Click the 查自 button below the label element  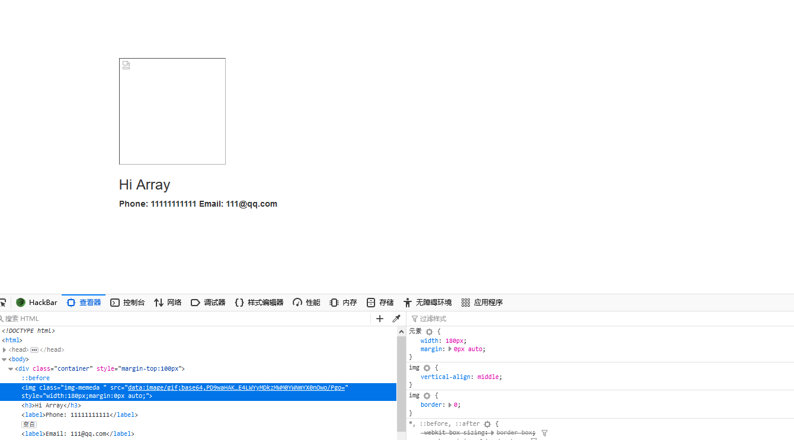coord(28,424)
